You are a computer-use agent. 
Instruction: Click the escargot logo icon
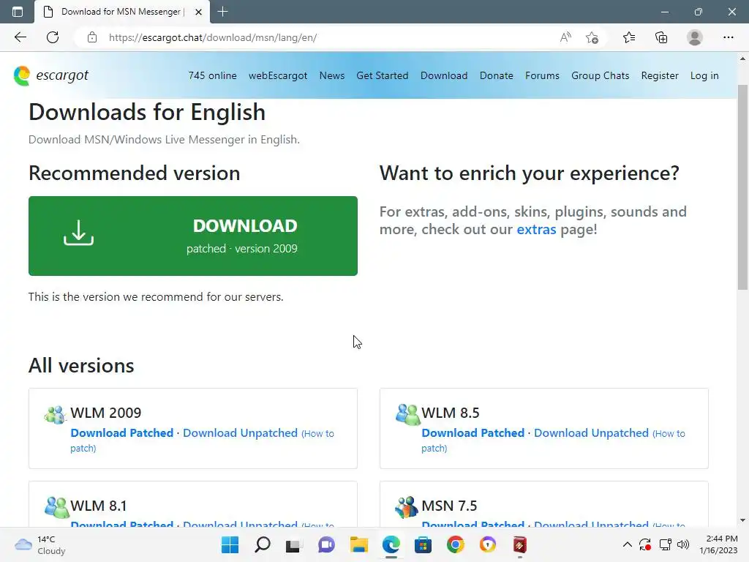pyautogui.click(x=22, y=76)
